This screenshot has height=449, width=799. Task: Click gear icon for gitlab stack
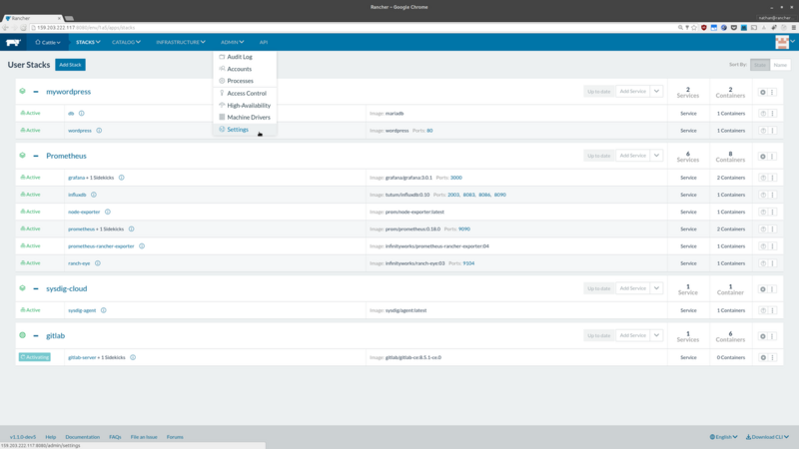click(x=763, y=336)
